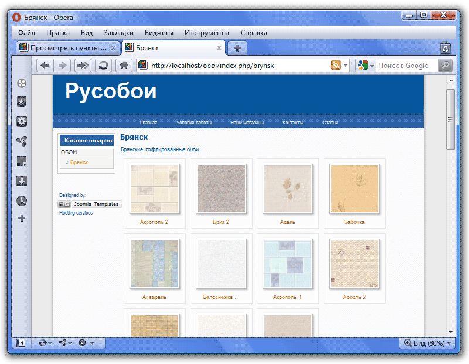Click the Контакты navigation link
The width and height of the screenshot is (469, 364).
coord(293,123)
